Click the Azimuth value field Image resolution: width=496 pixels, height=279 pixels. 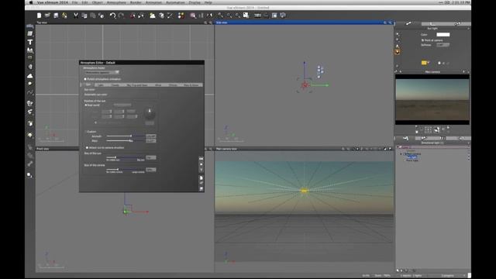tap(151, 136)
